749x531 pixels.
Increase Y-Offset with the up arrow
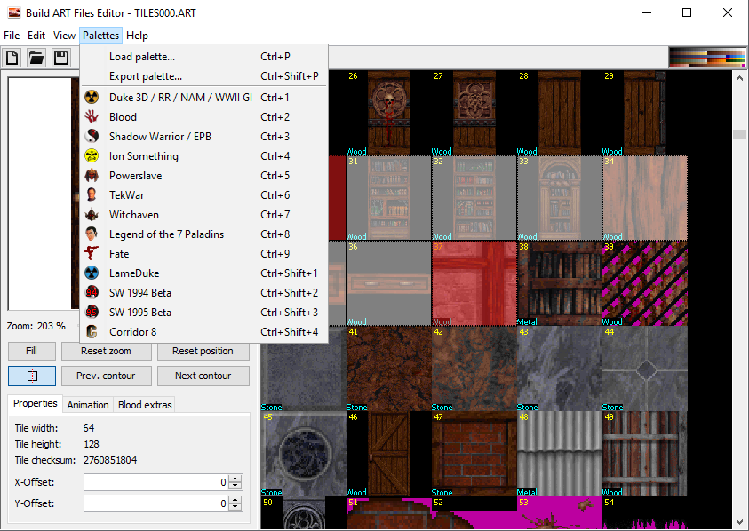pyautogui.click(x=235, y=500)
